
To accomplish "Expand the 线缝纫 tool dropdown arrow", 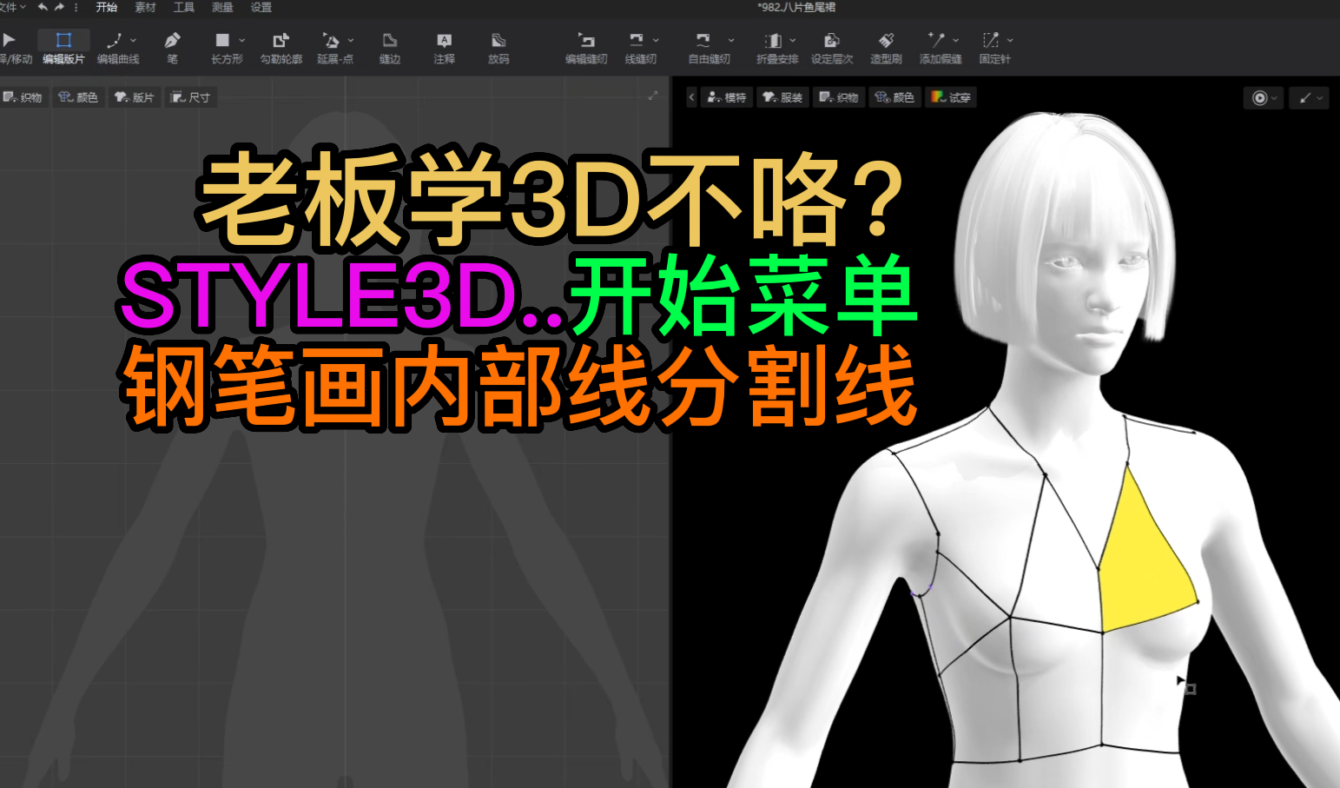I will pos(656,40).
